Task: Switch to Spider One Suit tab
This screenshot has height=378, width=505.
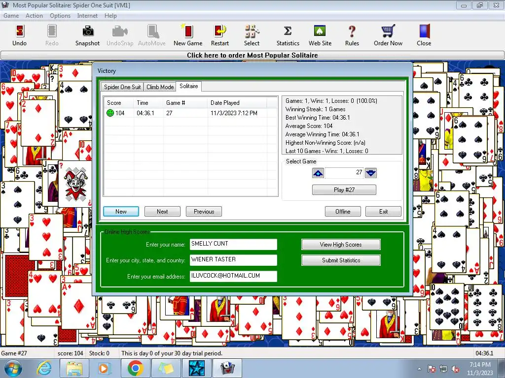Action: [x=122, y=87]
